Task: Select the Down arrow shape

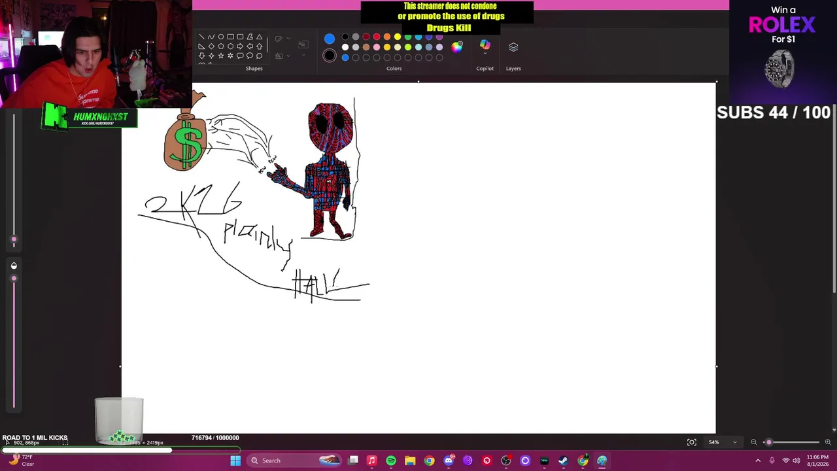Action: click(x=201, y=56)
